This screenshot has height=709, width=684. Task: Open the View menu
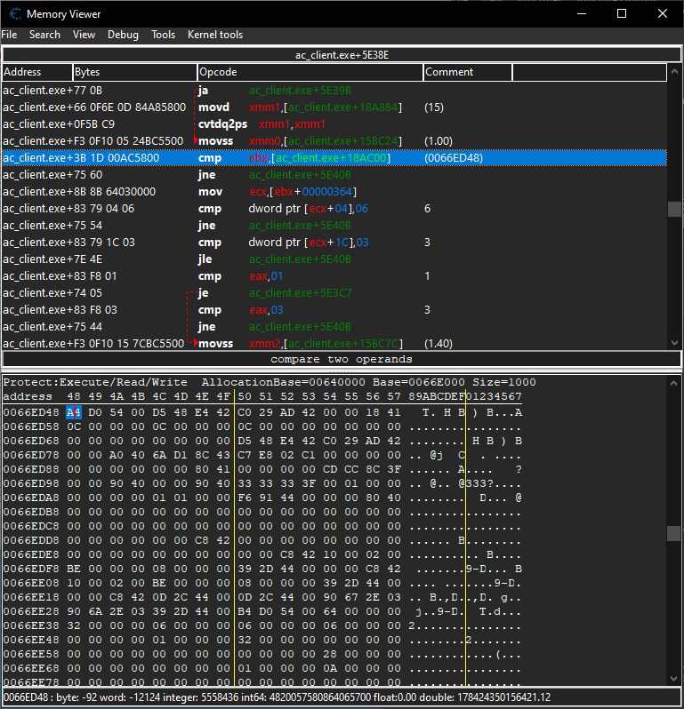[x=84, y=35]
